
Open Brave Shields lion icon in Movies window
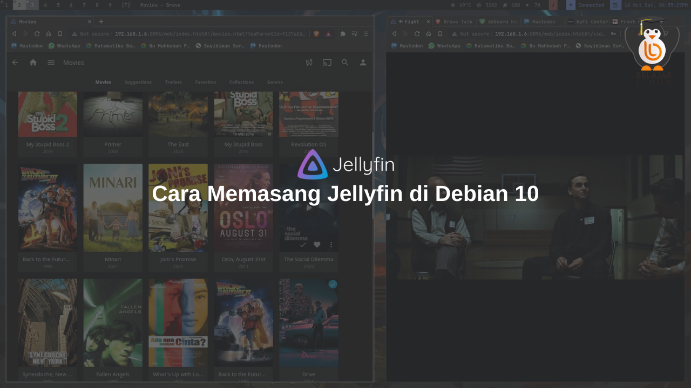pos(316,33)
